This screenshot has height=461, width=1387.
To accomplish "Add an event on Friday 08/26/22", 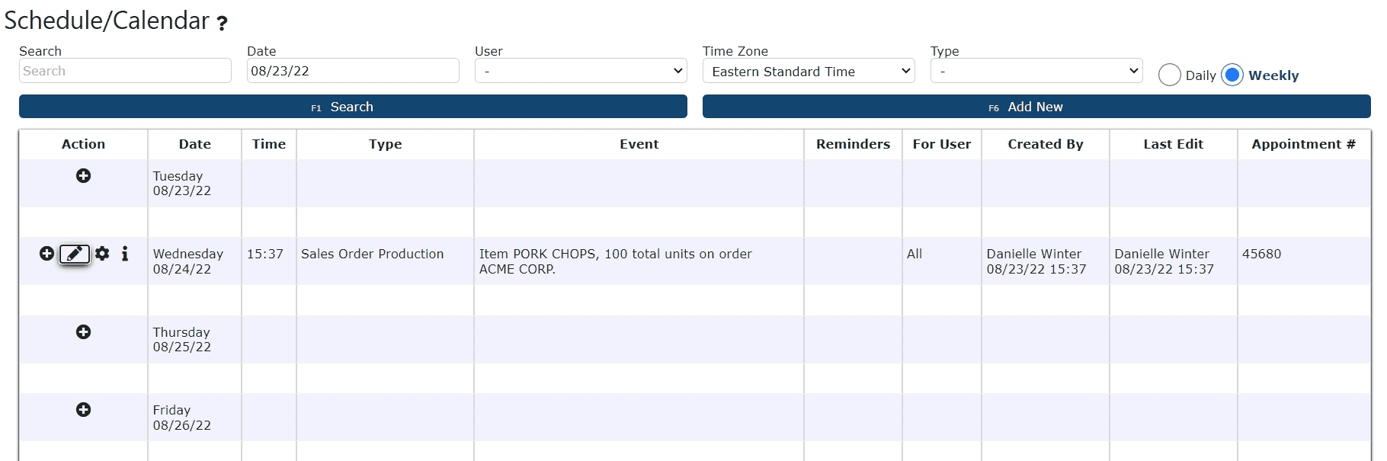I will 84,410.
